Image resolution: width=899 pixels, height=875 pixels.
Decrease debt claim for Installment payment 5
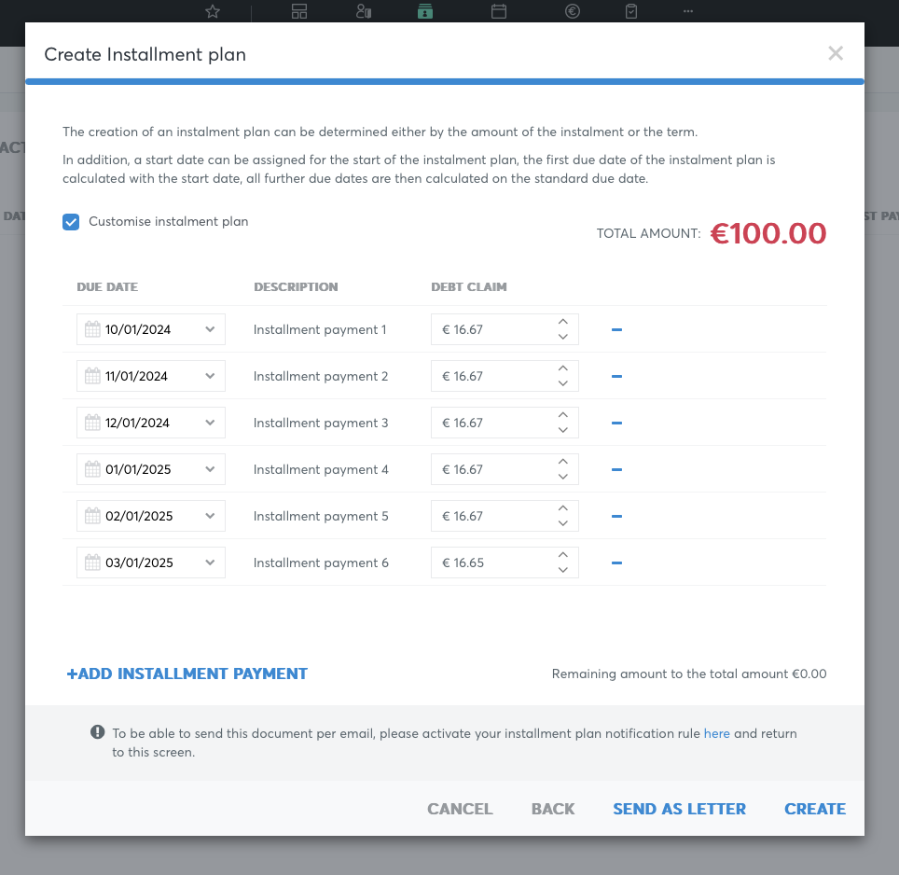tap(563, 523)
